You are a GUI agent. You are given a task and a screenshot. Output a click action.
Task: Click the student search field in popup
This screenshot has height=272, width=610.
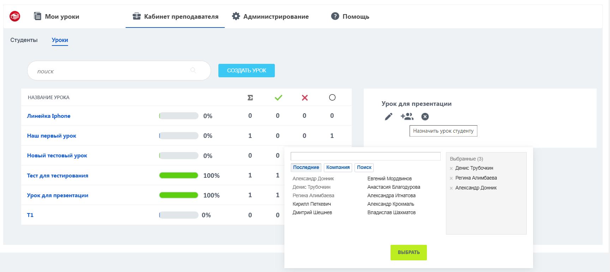click(x=366, y=156)
